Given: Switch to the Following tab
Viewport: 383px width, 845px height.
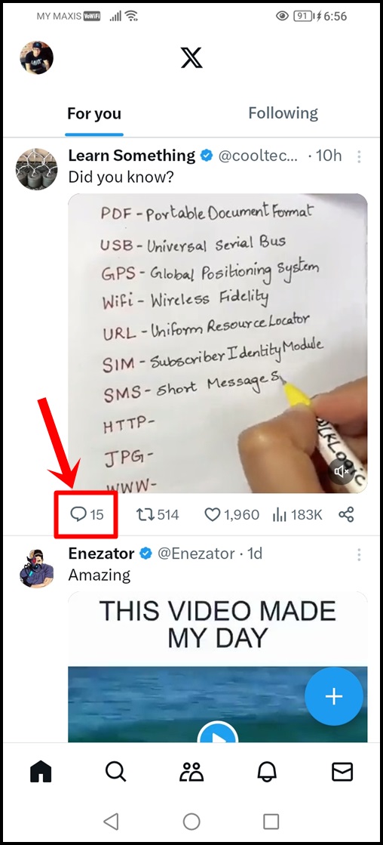Looking at the screenshot, I should 283,113.
